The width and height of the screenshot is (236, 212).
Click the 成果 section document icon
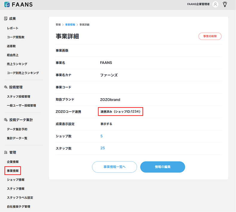click(x=6, y=19)
